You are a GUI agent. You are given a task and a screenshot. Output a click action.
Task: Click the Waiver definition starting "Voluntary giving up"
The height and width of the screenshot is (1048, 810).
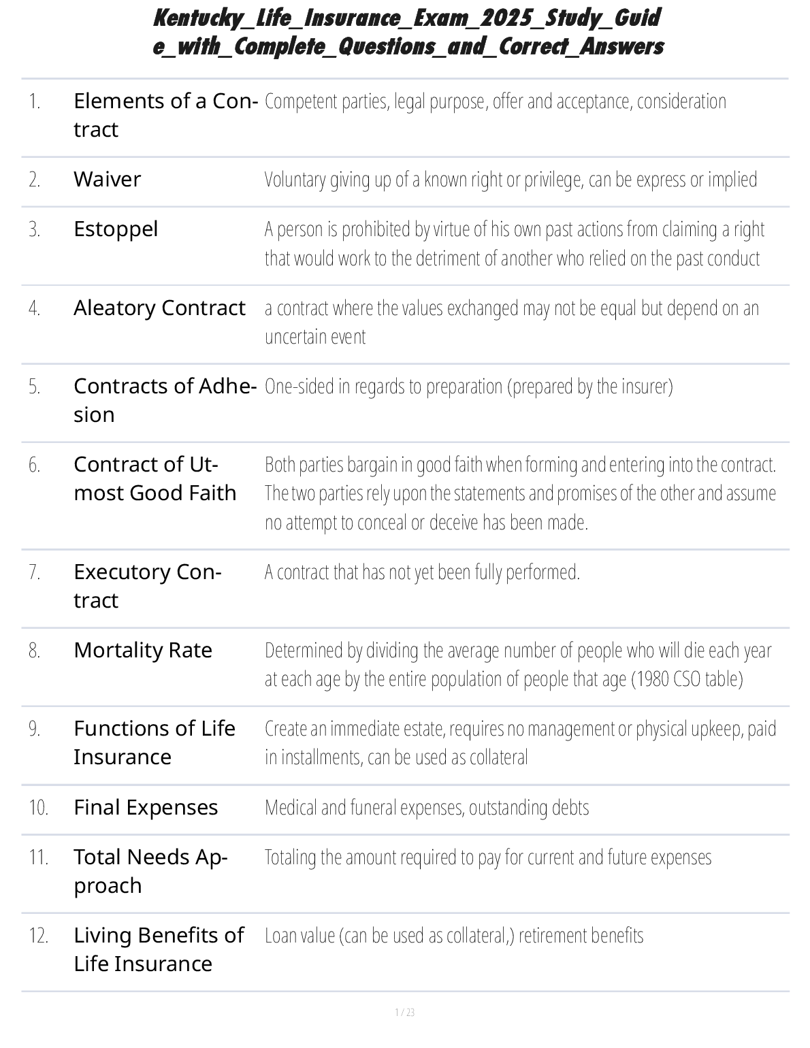point(511,180)
